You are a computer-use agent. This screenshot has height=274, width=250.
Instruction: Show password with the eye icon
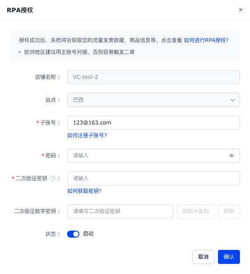[232, 156]
